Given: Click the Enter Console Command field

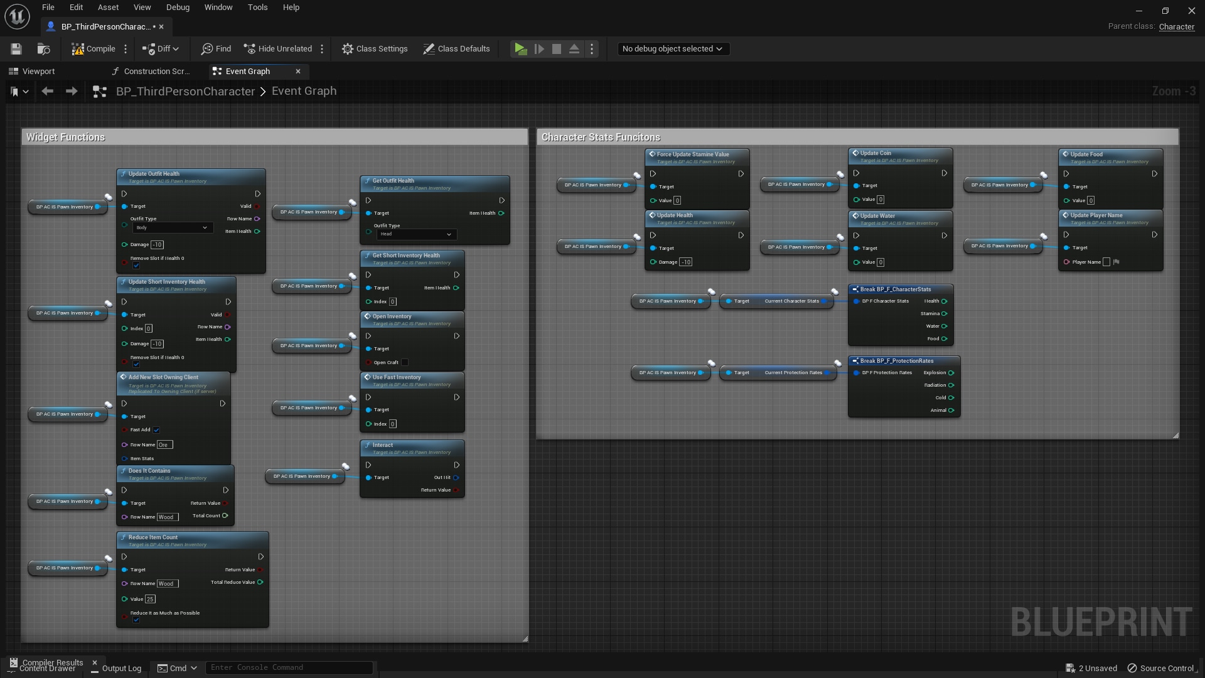Looking at the screenshot, I should (289, 667).
